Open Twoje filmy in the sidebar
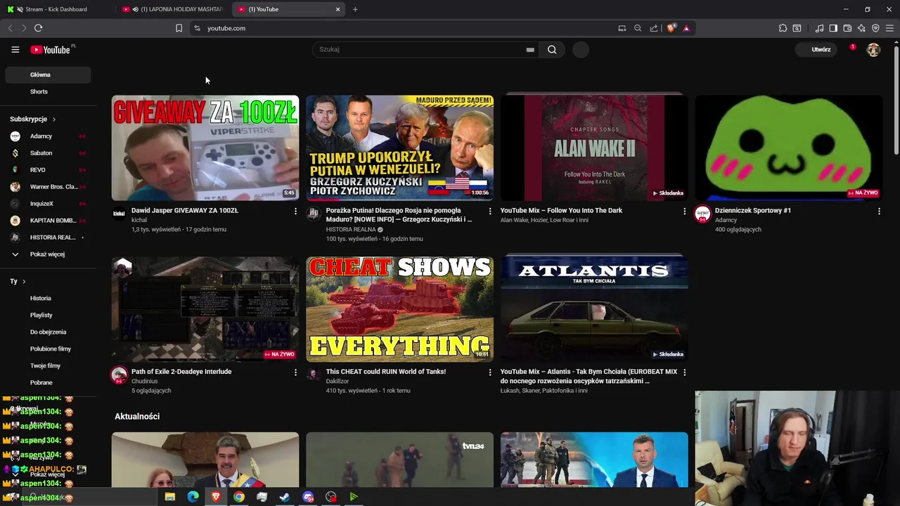This screenshot has width=900, height=506. [48, 365]
